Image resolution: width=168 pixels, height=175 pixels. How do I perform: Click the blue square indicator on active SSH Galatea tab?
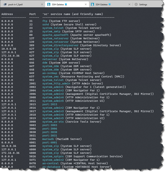coord(66,4)
